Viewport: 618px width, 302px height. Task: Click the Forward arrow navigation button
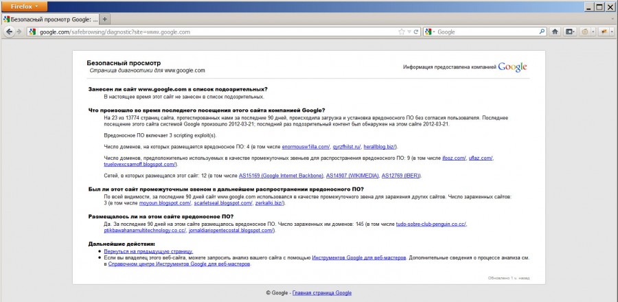tap(19, 32)
